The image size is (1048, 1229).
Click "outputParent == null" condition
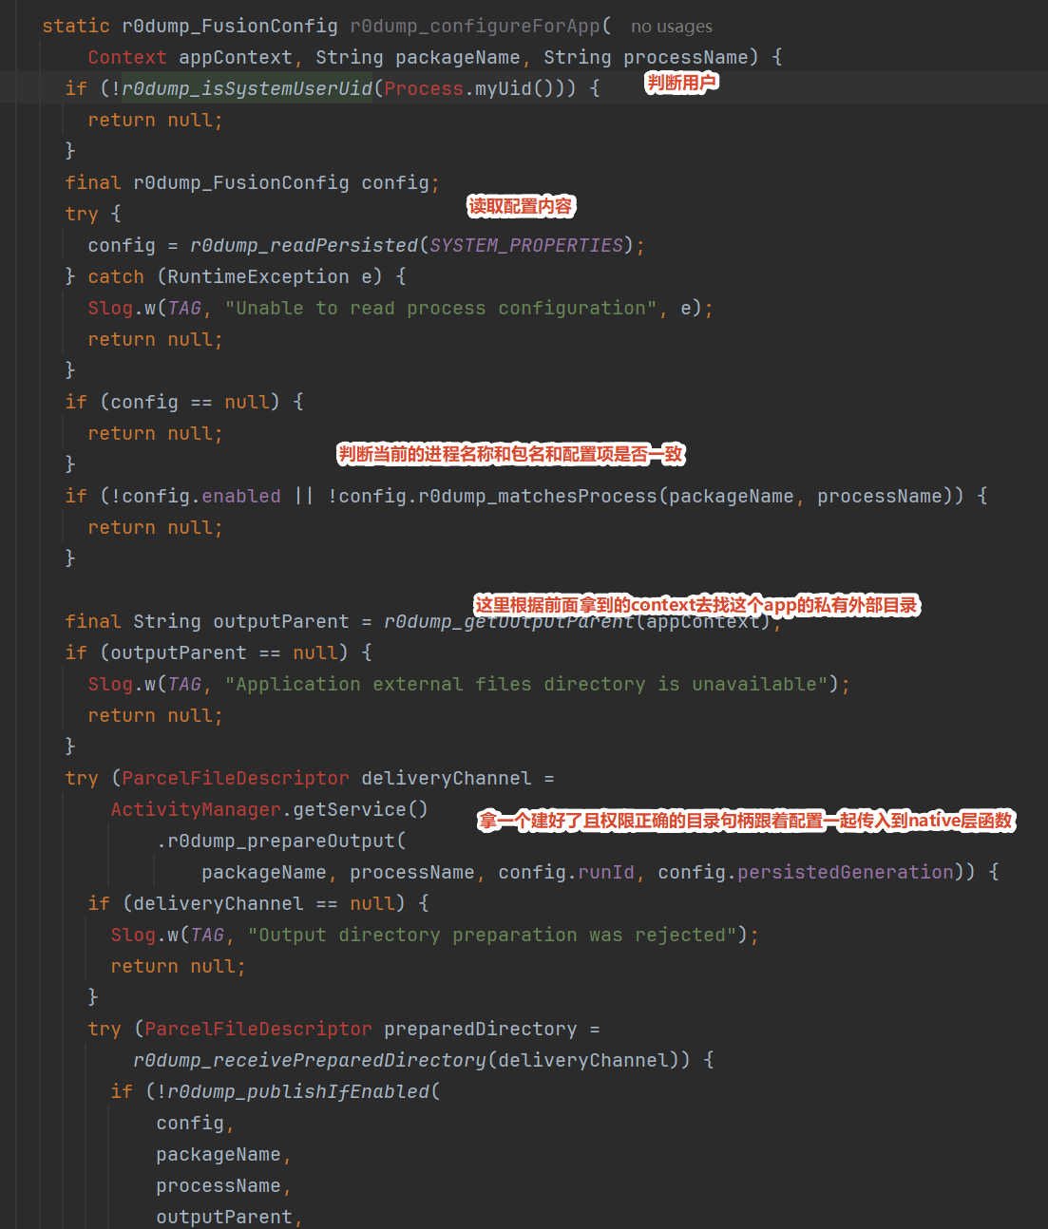pos(224,652)
